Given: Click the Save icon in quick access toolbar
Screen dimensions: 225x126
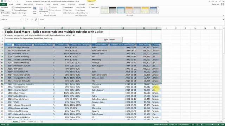Looking at the screenshot, I should (5, 1).
